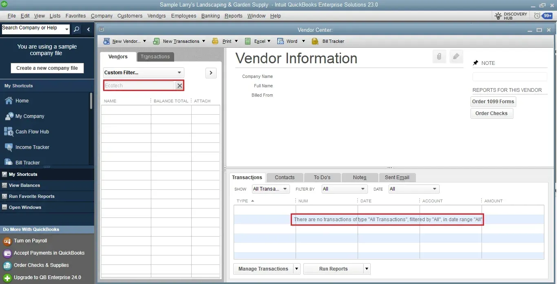Clear the vendor search with X

coord(179,86)
